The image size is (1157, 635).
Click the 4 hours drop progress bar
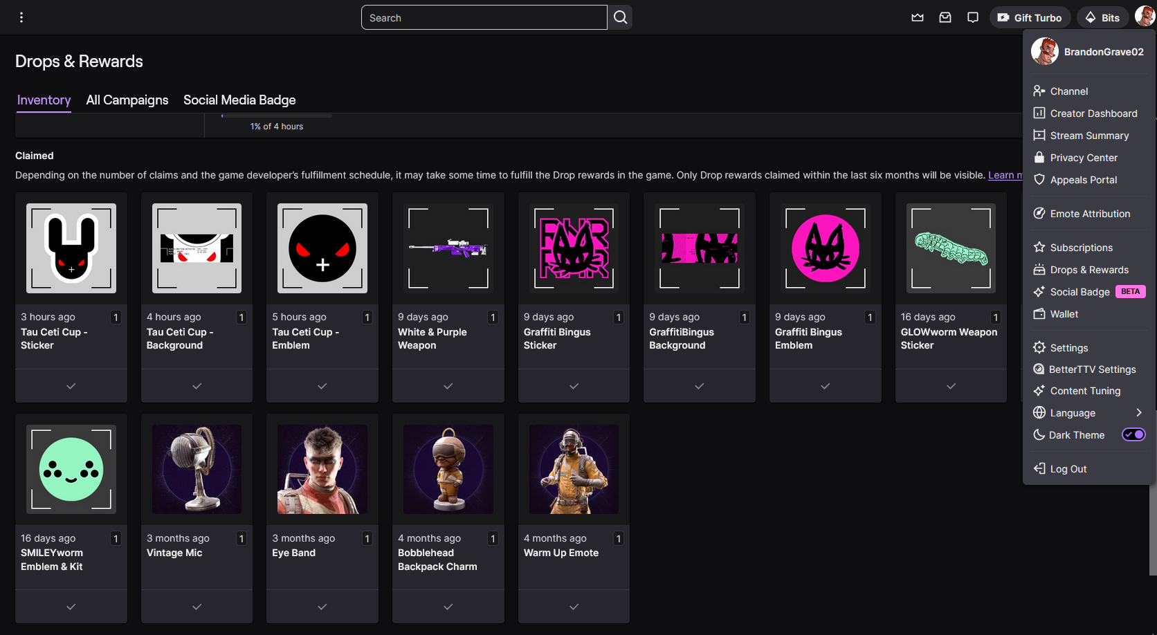[277, 116]
